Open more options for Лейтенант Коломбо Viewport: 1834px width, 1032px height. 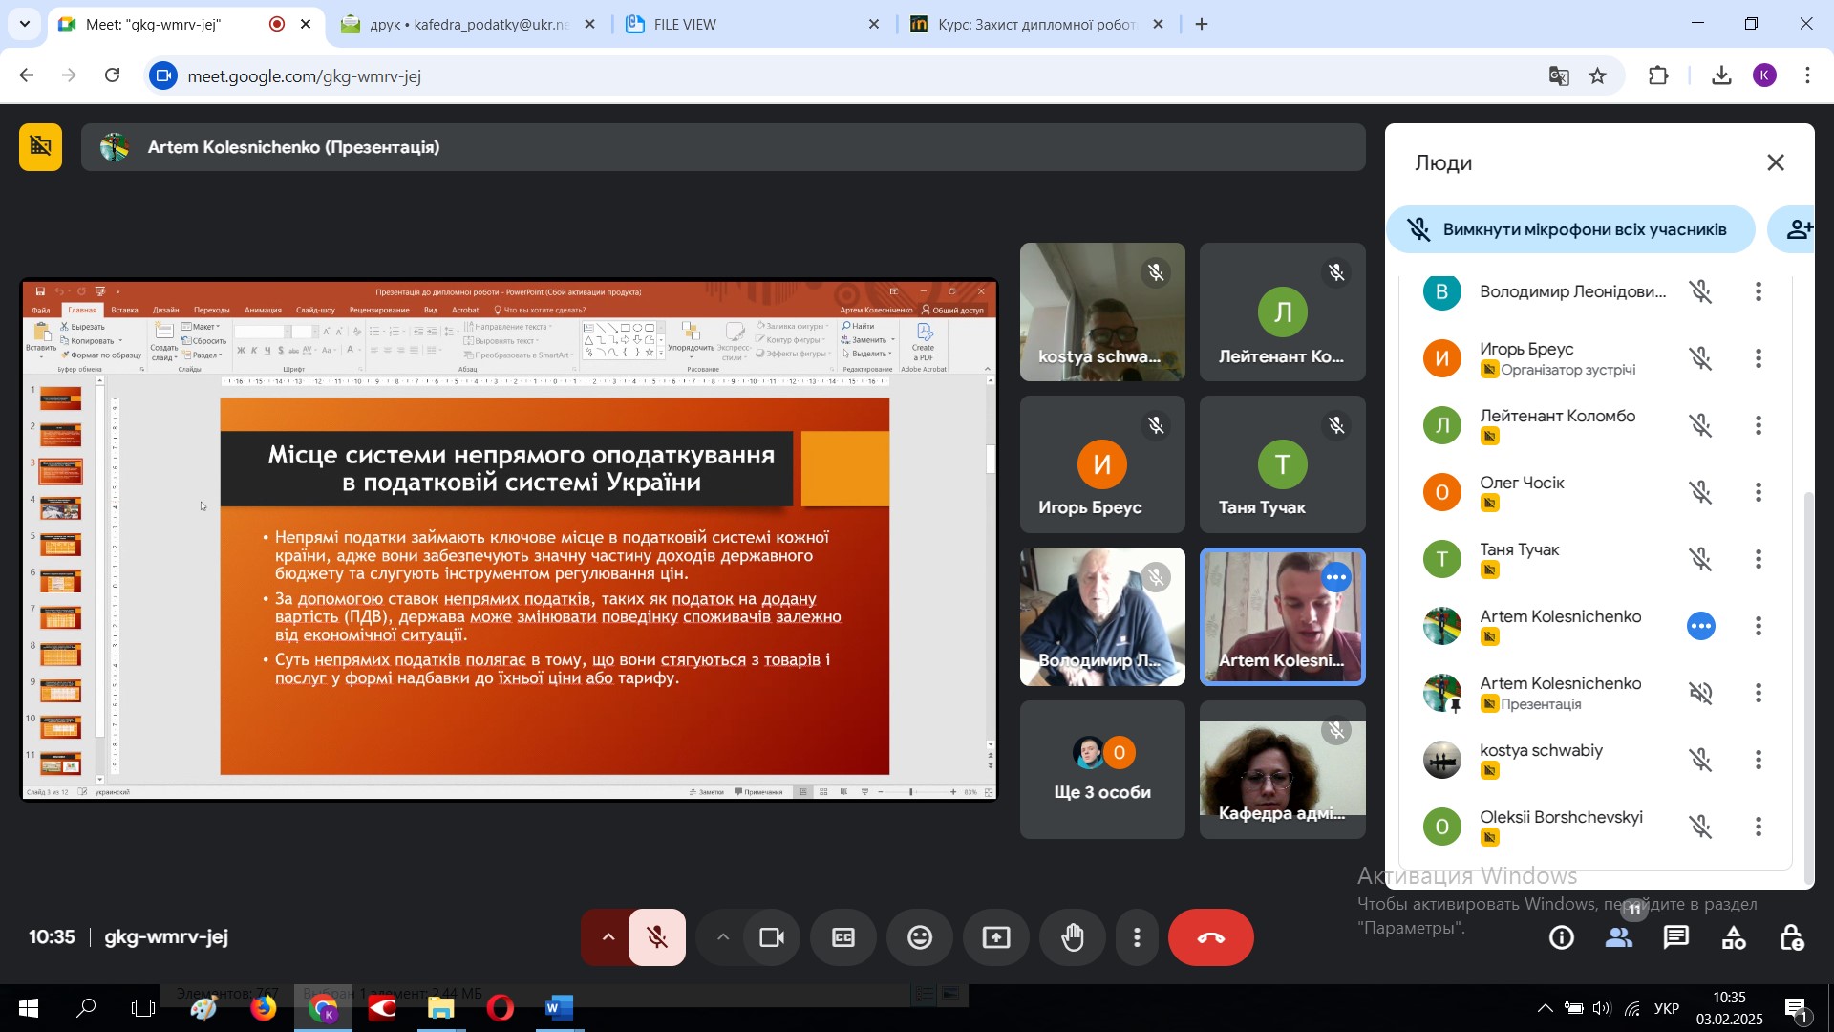click(1759, 425)
